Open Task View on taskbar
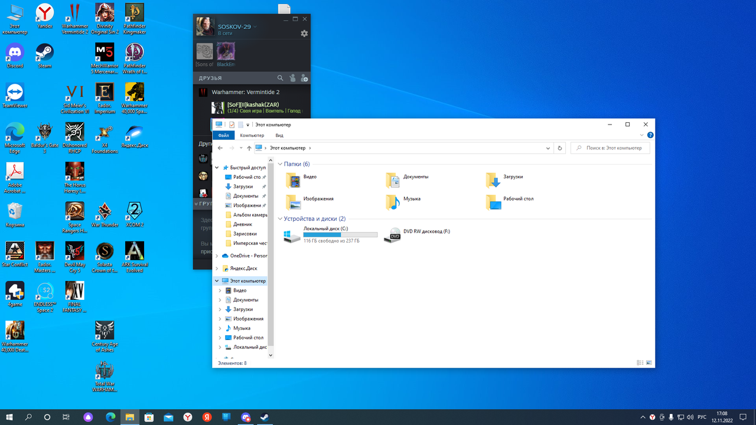Screen dimensions: 756x425 tap(66, 417)
